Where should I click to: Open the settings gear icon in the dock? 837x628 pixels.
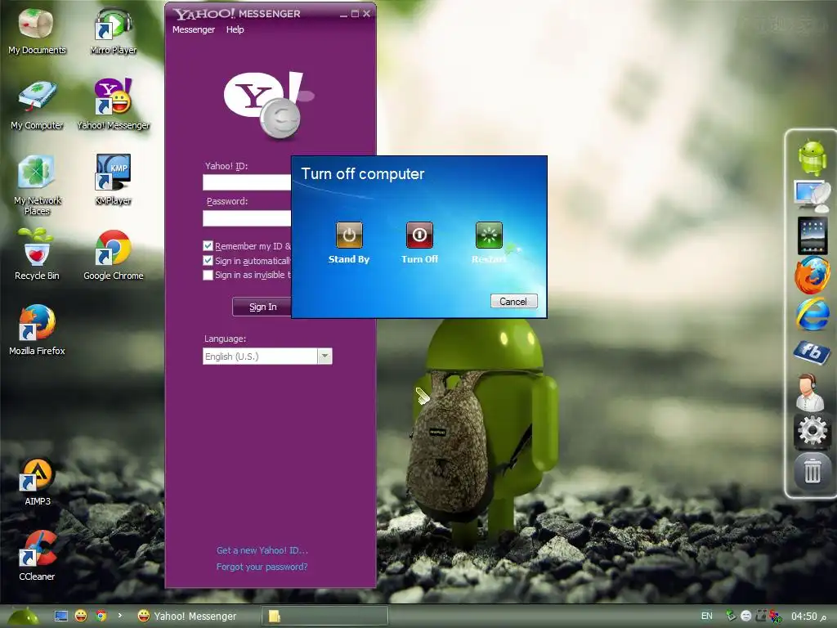812,430
